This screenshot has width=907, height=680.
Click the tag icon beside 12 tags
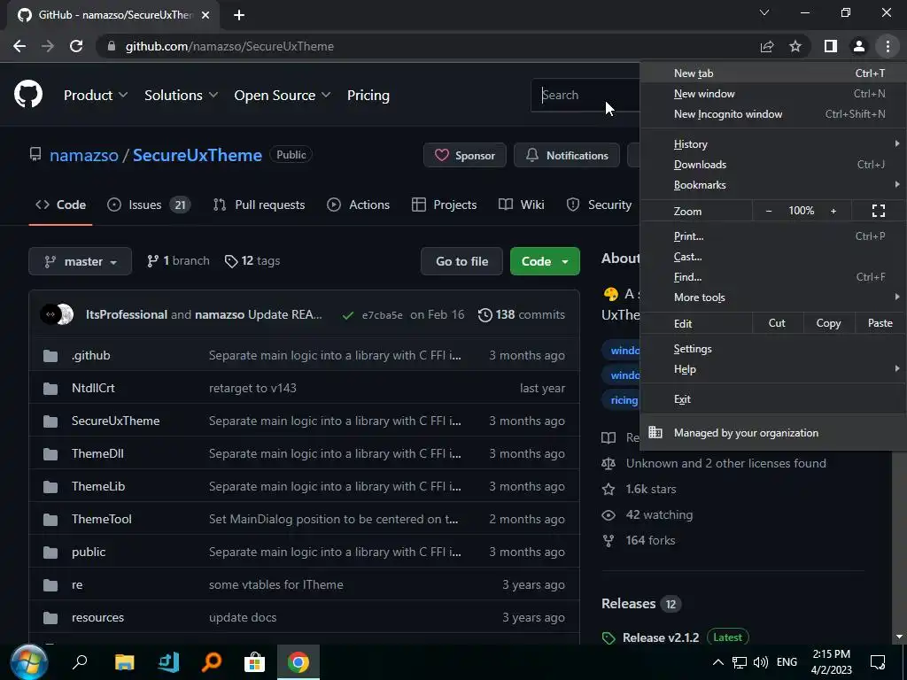(231, 261)
